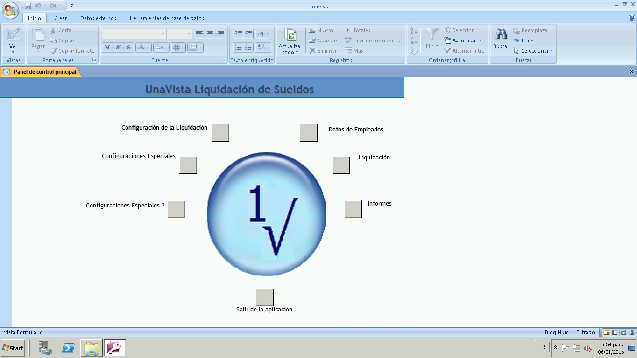Open Access help question mark icon

point(632,18)
